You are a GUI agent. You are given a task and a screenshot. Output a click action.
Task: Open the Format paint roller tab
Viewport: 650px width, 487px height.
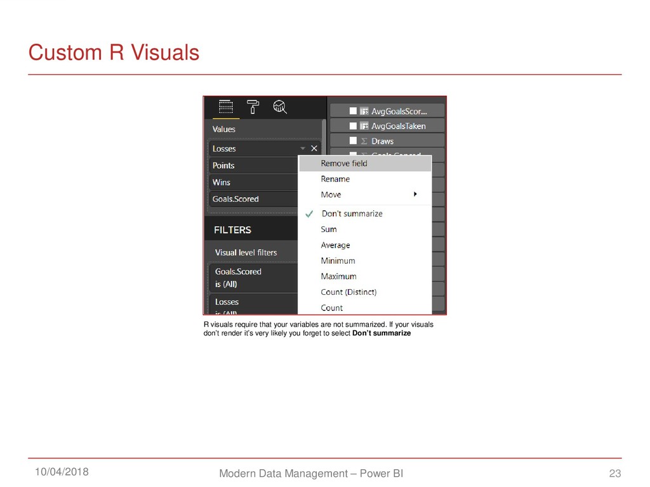253,107
